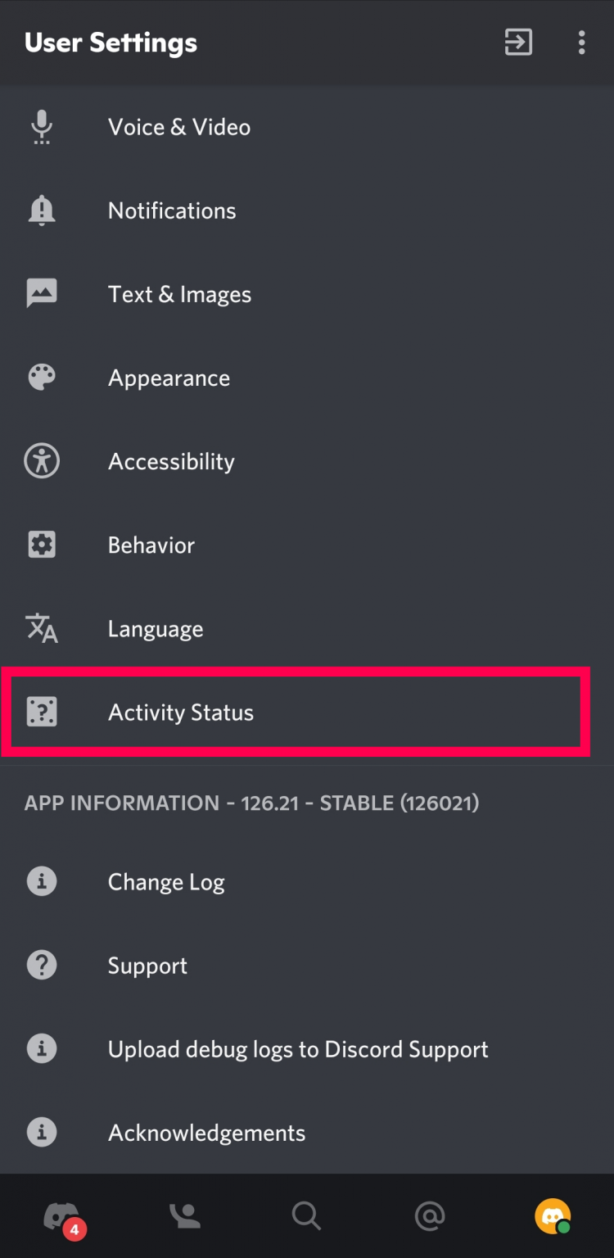This screenshot has height=1258, width=614.
Task: Open the Search icon
Action: pyautogui.click(x=306, y=1215)
